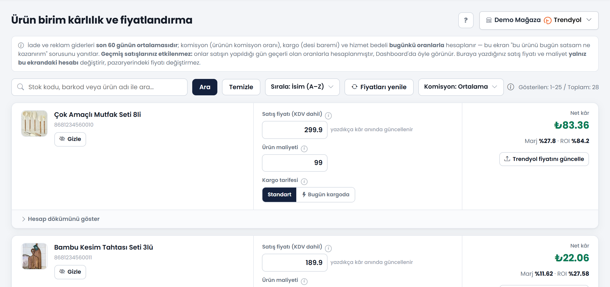Edit the 189.9 sale price field

tap(295, 263)
